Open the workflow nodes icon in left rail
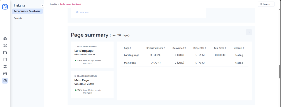The image size is (281, 107). pos(5,67)
